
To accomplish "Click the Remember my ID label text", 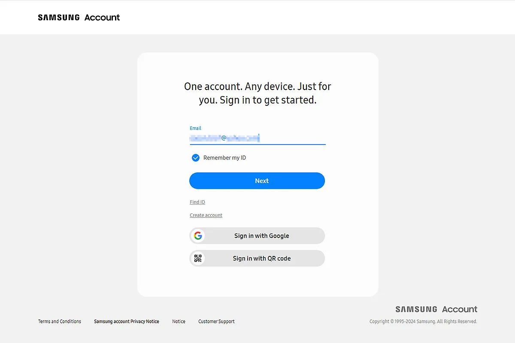I will (225, 157).
